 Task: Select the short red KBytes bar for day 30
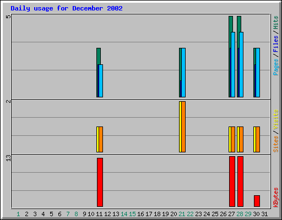pyautogui.click(x=257, y=201)
